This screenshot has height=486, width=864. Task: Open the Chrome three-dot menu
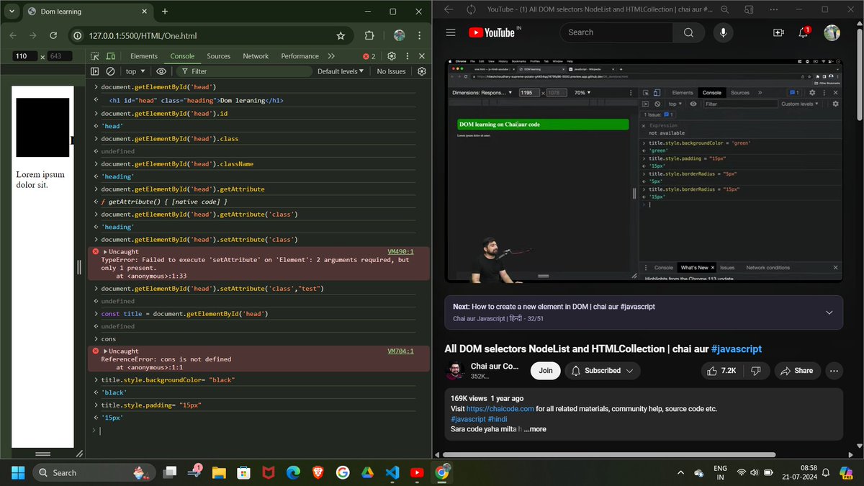[418, 35]
